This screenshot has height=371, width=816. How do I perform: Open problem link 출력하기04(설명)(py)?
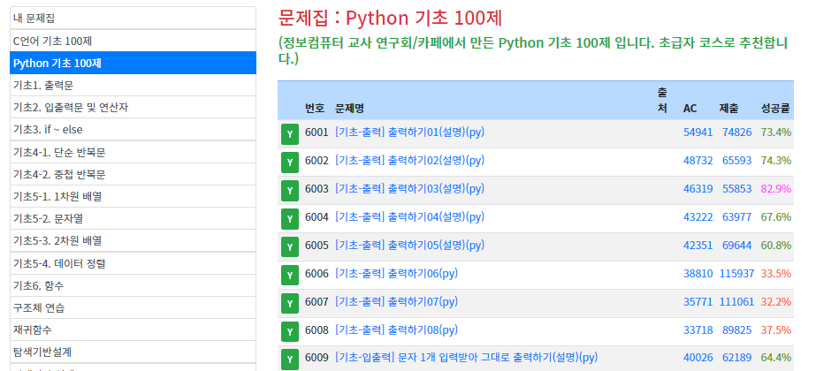pyautogui.click(x=409, y=216)
